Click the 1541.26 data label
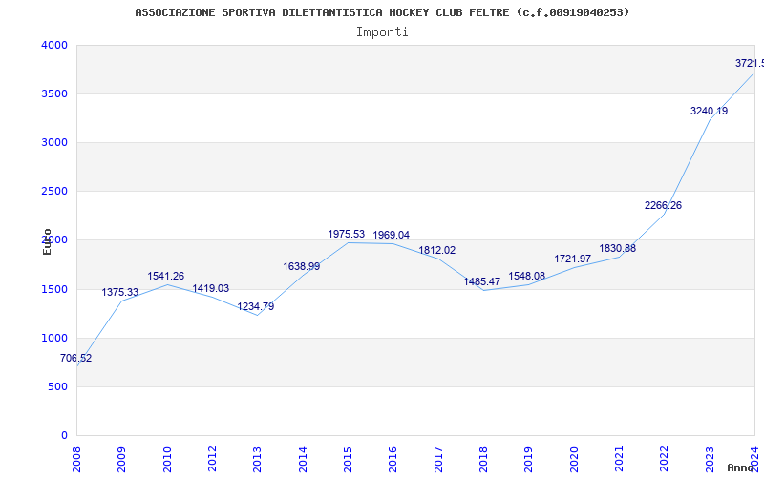This screenshot has height=477, width=764. click(166, 277)
